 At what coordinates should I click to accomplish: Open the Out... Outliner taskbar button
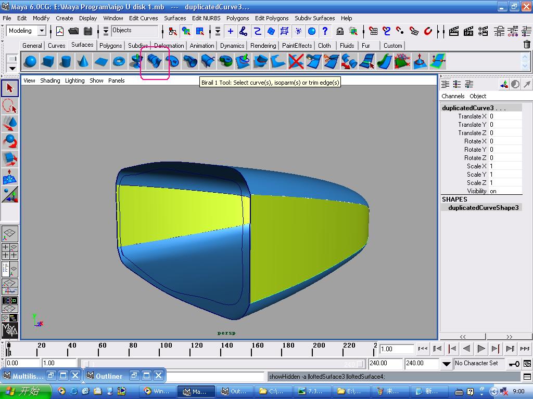pos(234,391)
